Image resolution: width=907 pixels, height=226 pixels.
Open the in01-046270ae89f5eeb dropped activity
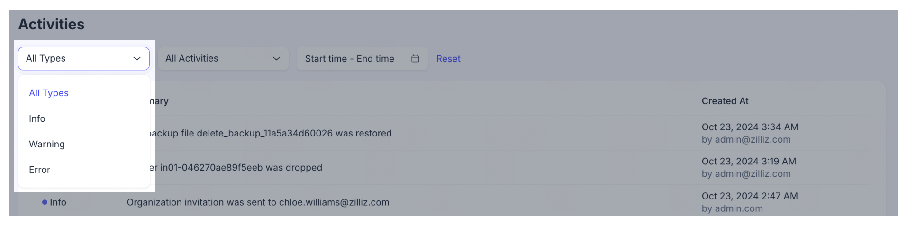[237, 168]
